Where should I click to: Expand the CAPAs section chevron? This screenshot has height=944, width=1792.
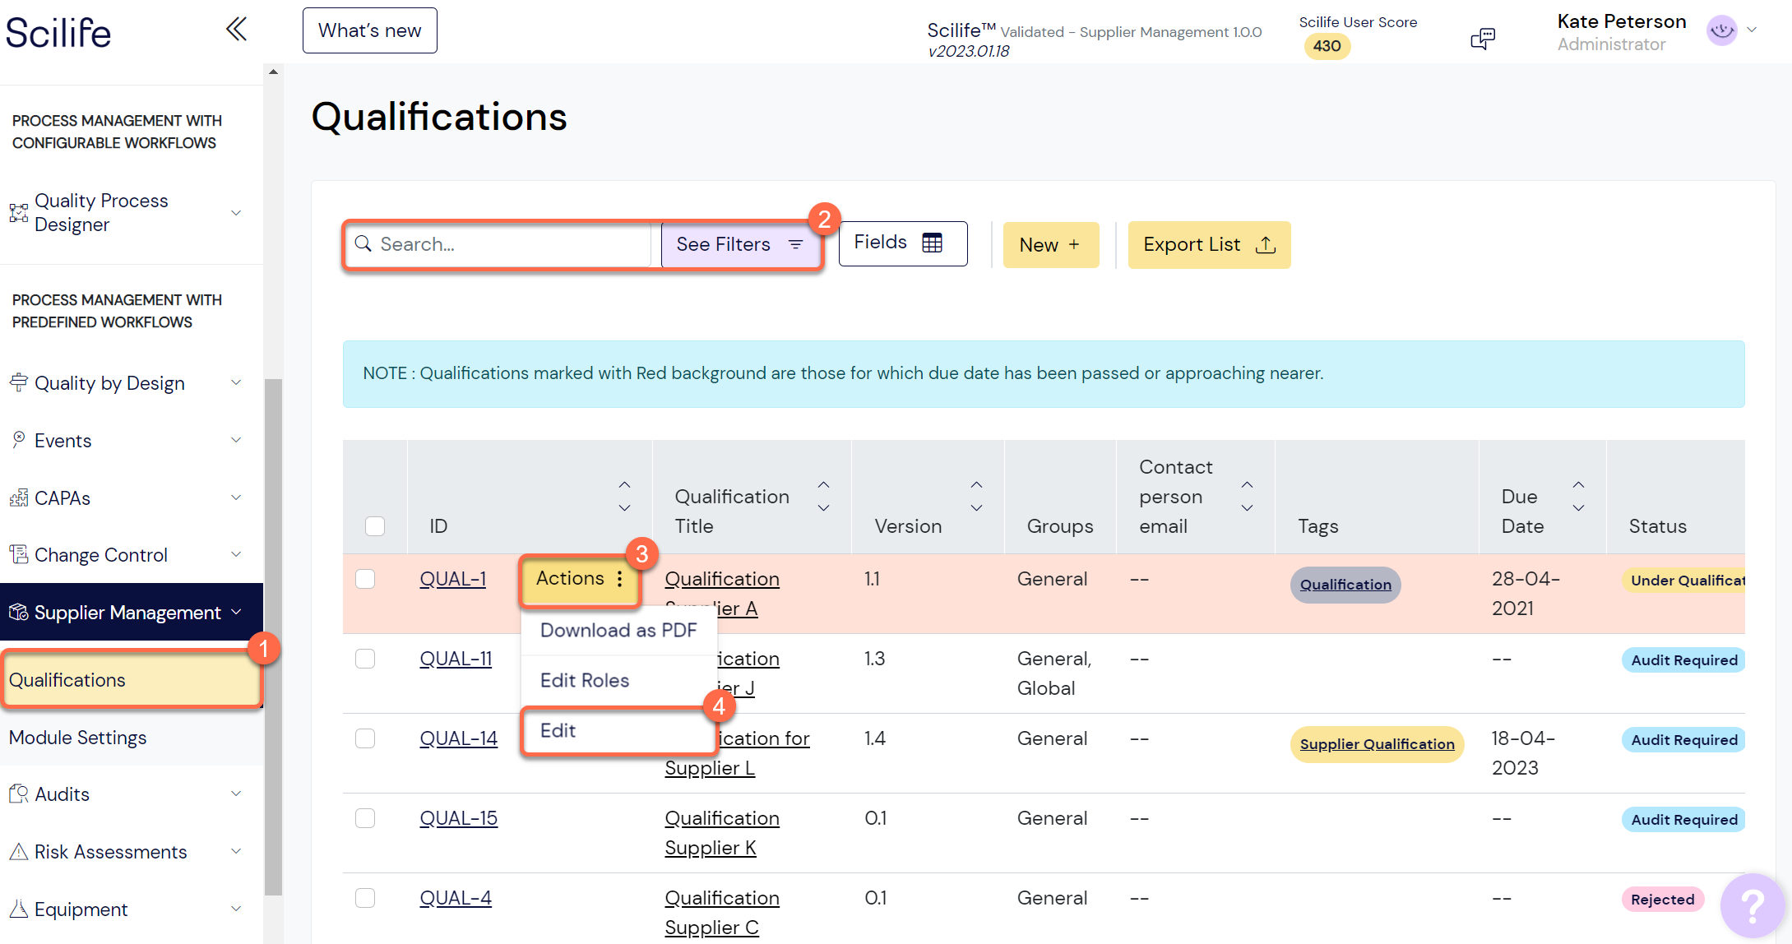236,497
